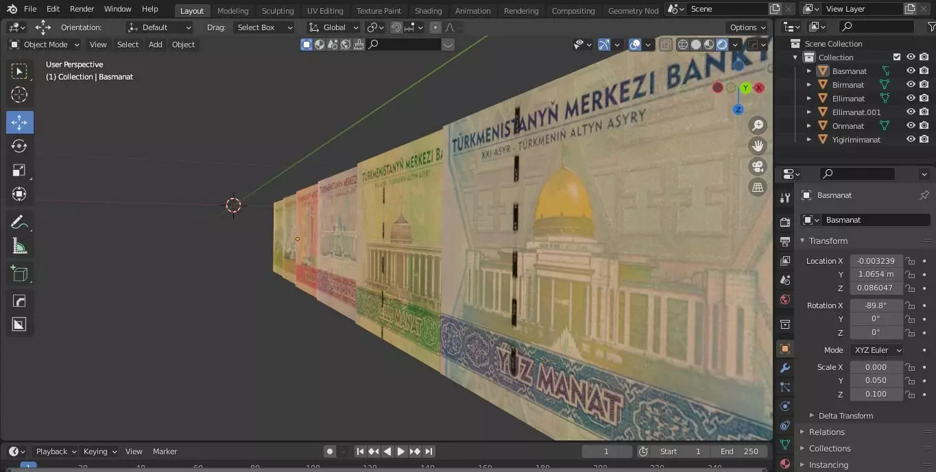
Task: Disable Basmanat in renders camera icon
Action: (924, 71)
